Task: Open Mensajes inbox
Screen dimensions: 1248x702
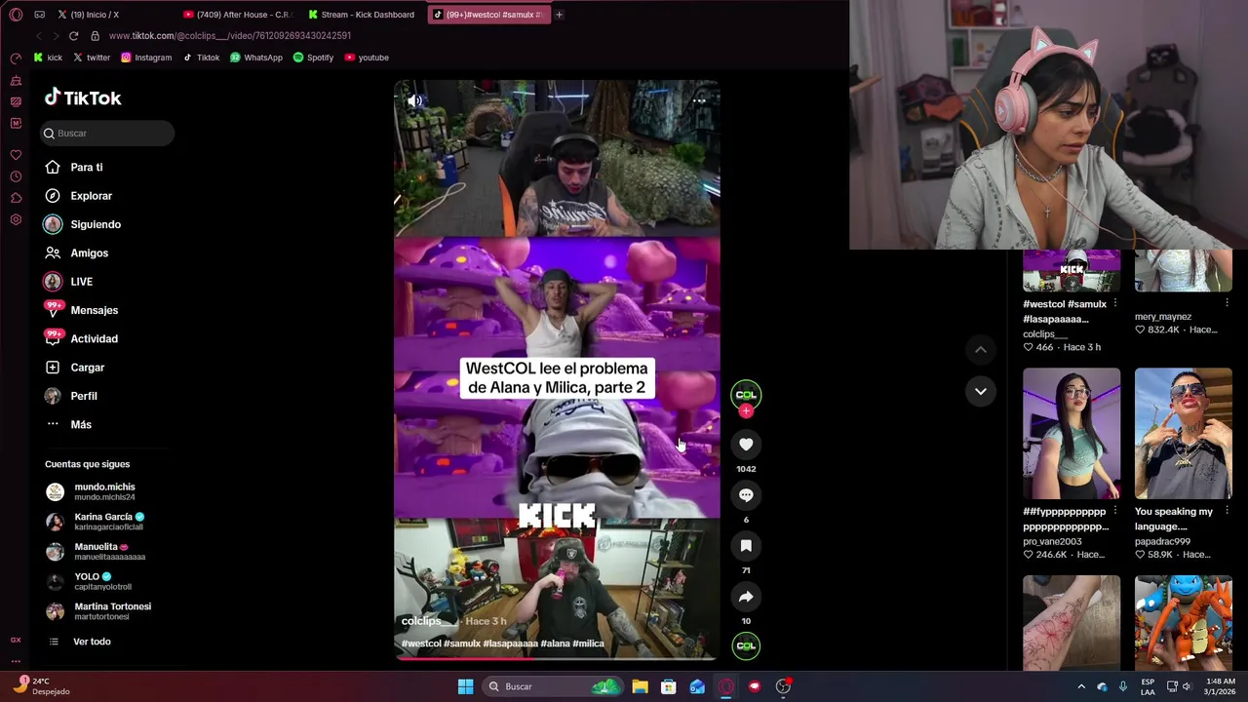Action: point(81,310)
